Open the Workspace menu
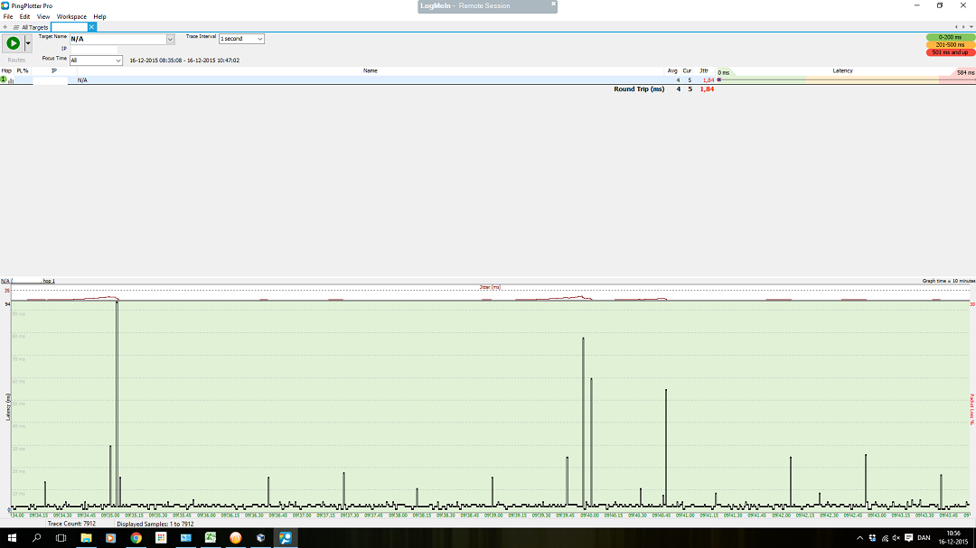This screenshot has width=976, height=548. (71, 16)
